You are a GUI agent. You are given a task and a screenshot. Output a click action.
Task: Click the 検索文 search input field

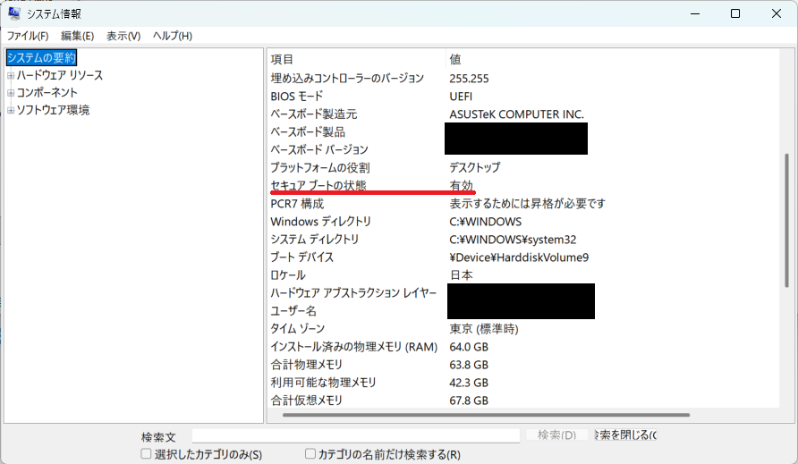[x=356, y=435]
